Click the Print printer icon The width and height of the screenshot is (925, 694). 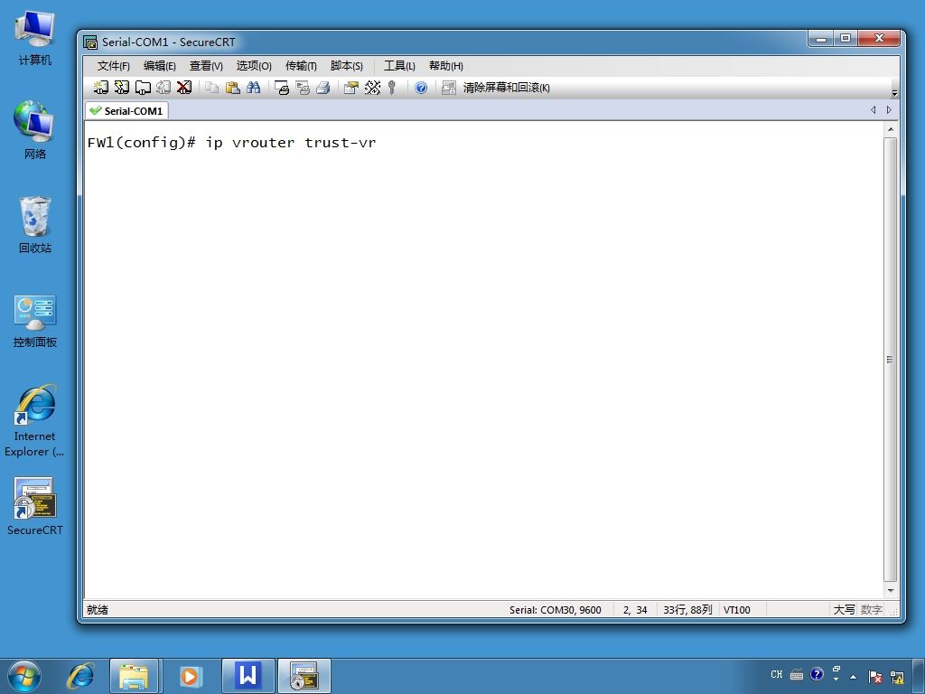pos(322,88)
